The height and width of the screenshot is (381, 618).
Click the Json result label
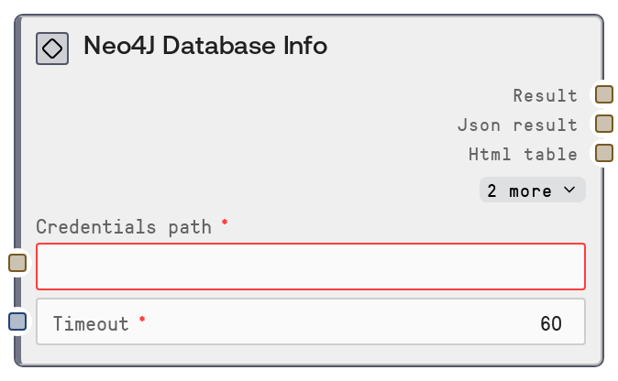[x=517, y=125]
